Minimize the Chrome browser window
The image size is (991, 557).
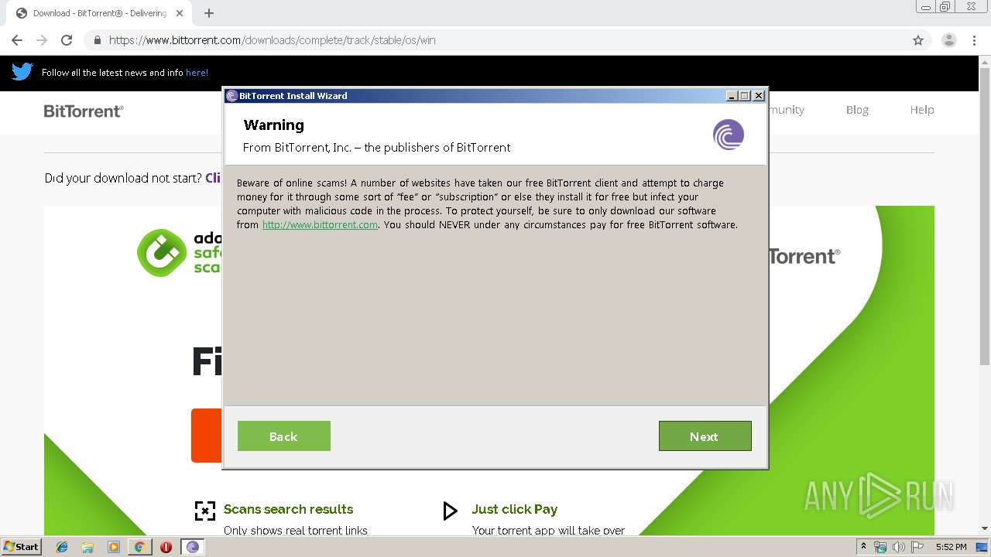925,7
